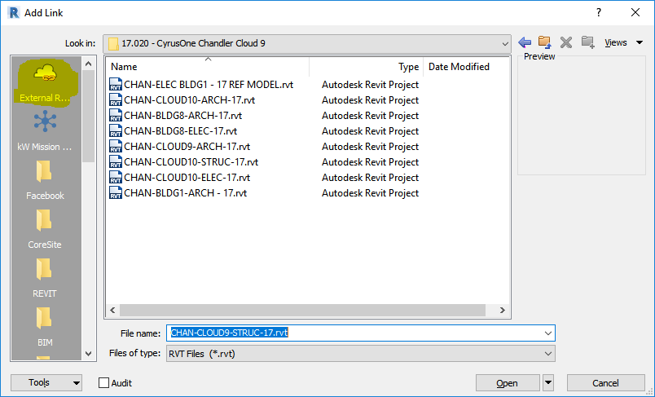Image resolution: width=655 pixels, height=397 pixels.
Task: Open the CoreSite folder shortcut
Action: [45, 230]
